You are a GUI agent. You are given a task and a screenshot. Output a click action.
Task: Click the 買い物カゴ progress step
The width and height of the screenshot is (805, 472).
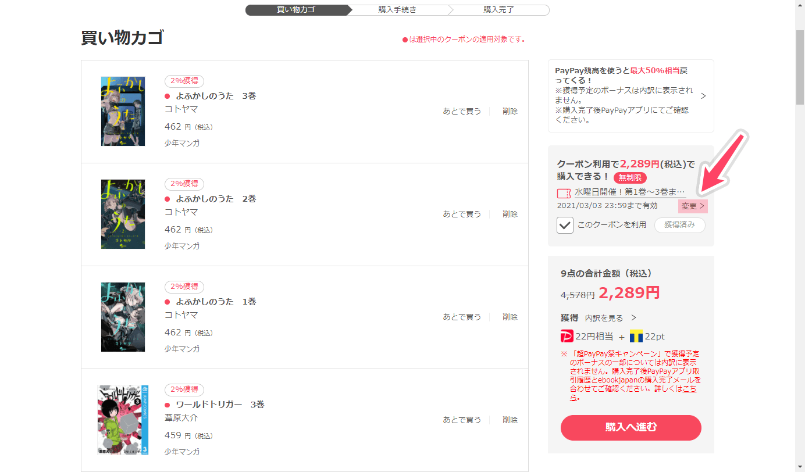pos(296,10)
